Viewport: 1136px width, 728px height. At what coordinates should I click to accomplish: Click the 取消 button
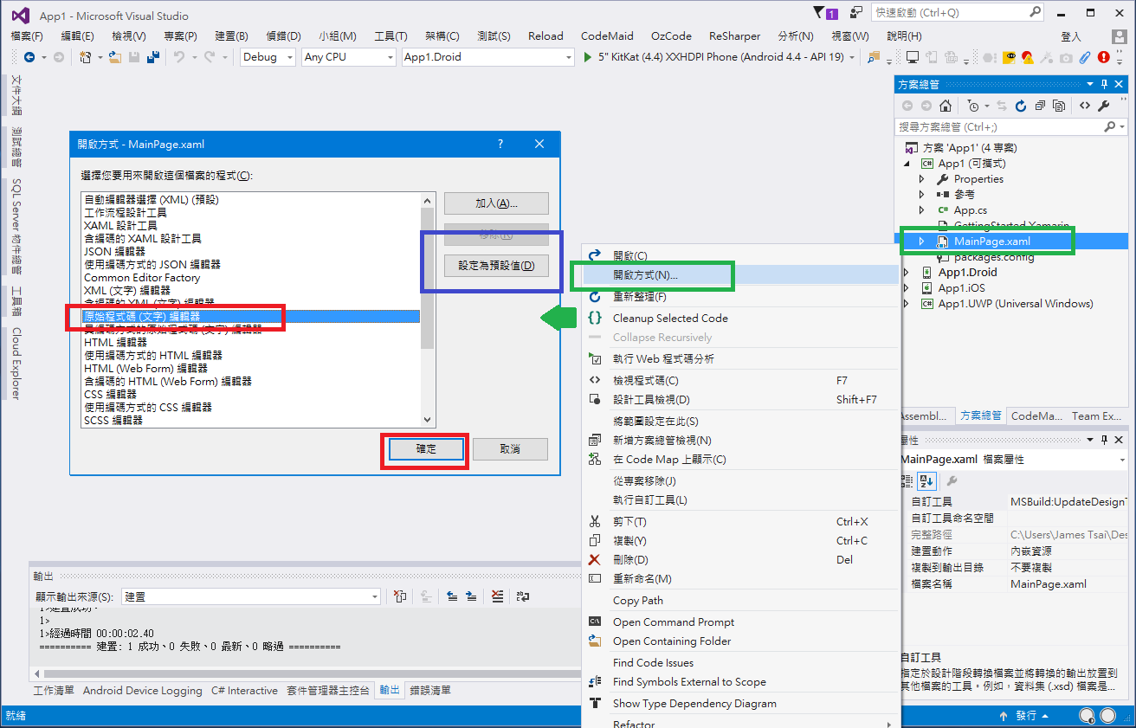tap(510, 449)
